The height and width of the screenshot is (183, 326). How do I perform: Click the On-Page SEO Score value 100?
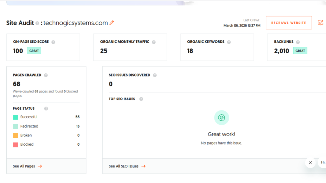point(18,51)
